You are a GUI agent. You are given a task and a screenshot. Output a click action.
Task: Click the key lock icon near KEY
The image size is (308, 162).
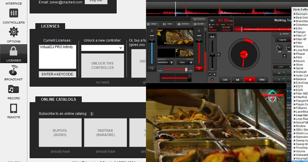point(210,24)
